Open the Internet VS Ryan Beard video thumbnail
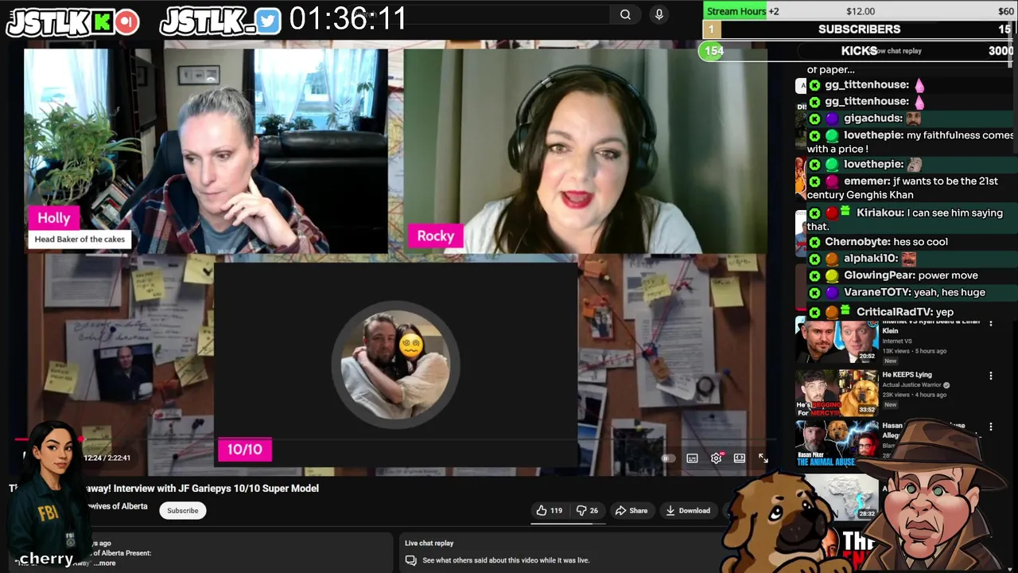This screenshot has width=1018, height=573. click(x=837, y=341)
